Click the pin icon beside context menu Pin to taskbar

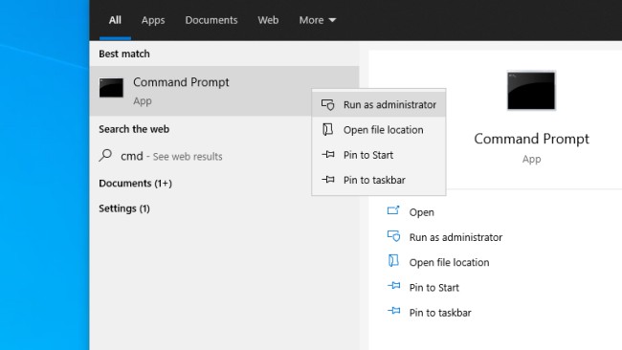(328, 179)
